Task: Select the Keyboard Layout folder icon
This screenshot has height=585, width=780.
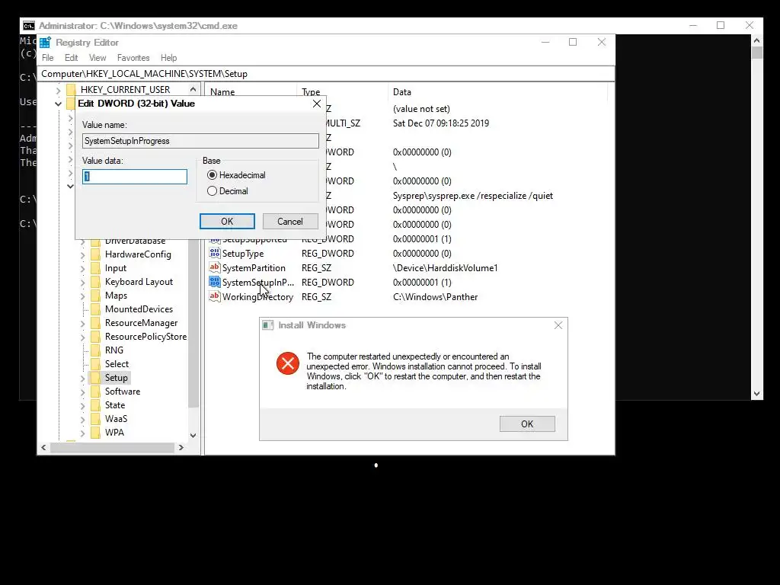Action: click(95, 282)
